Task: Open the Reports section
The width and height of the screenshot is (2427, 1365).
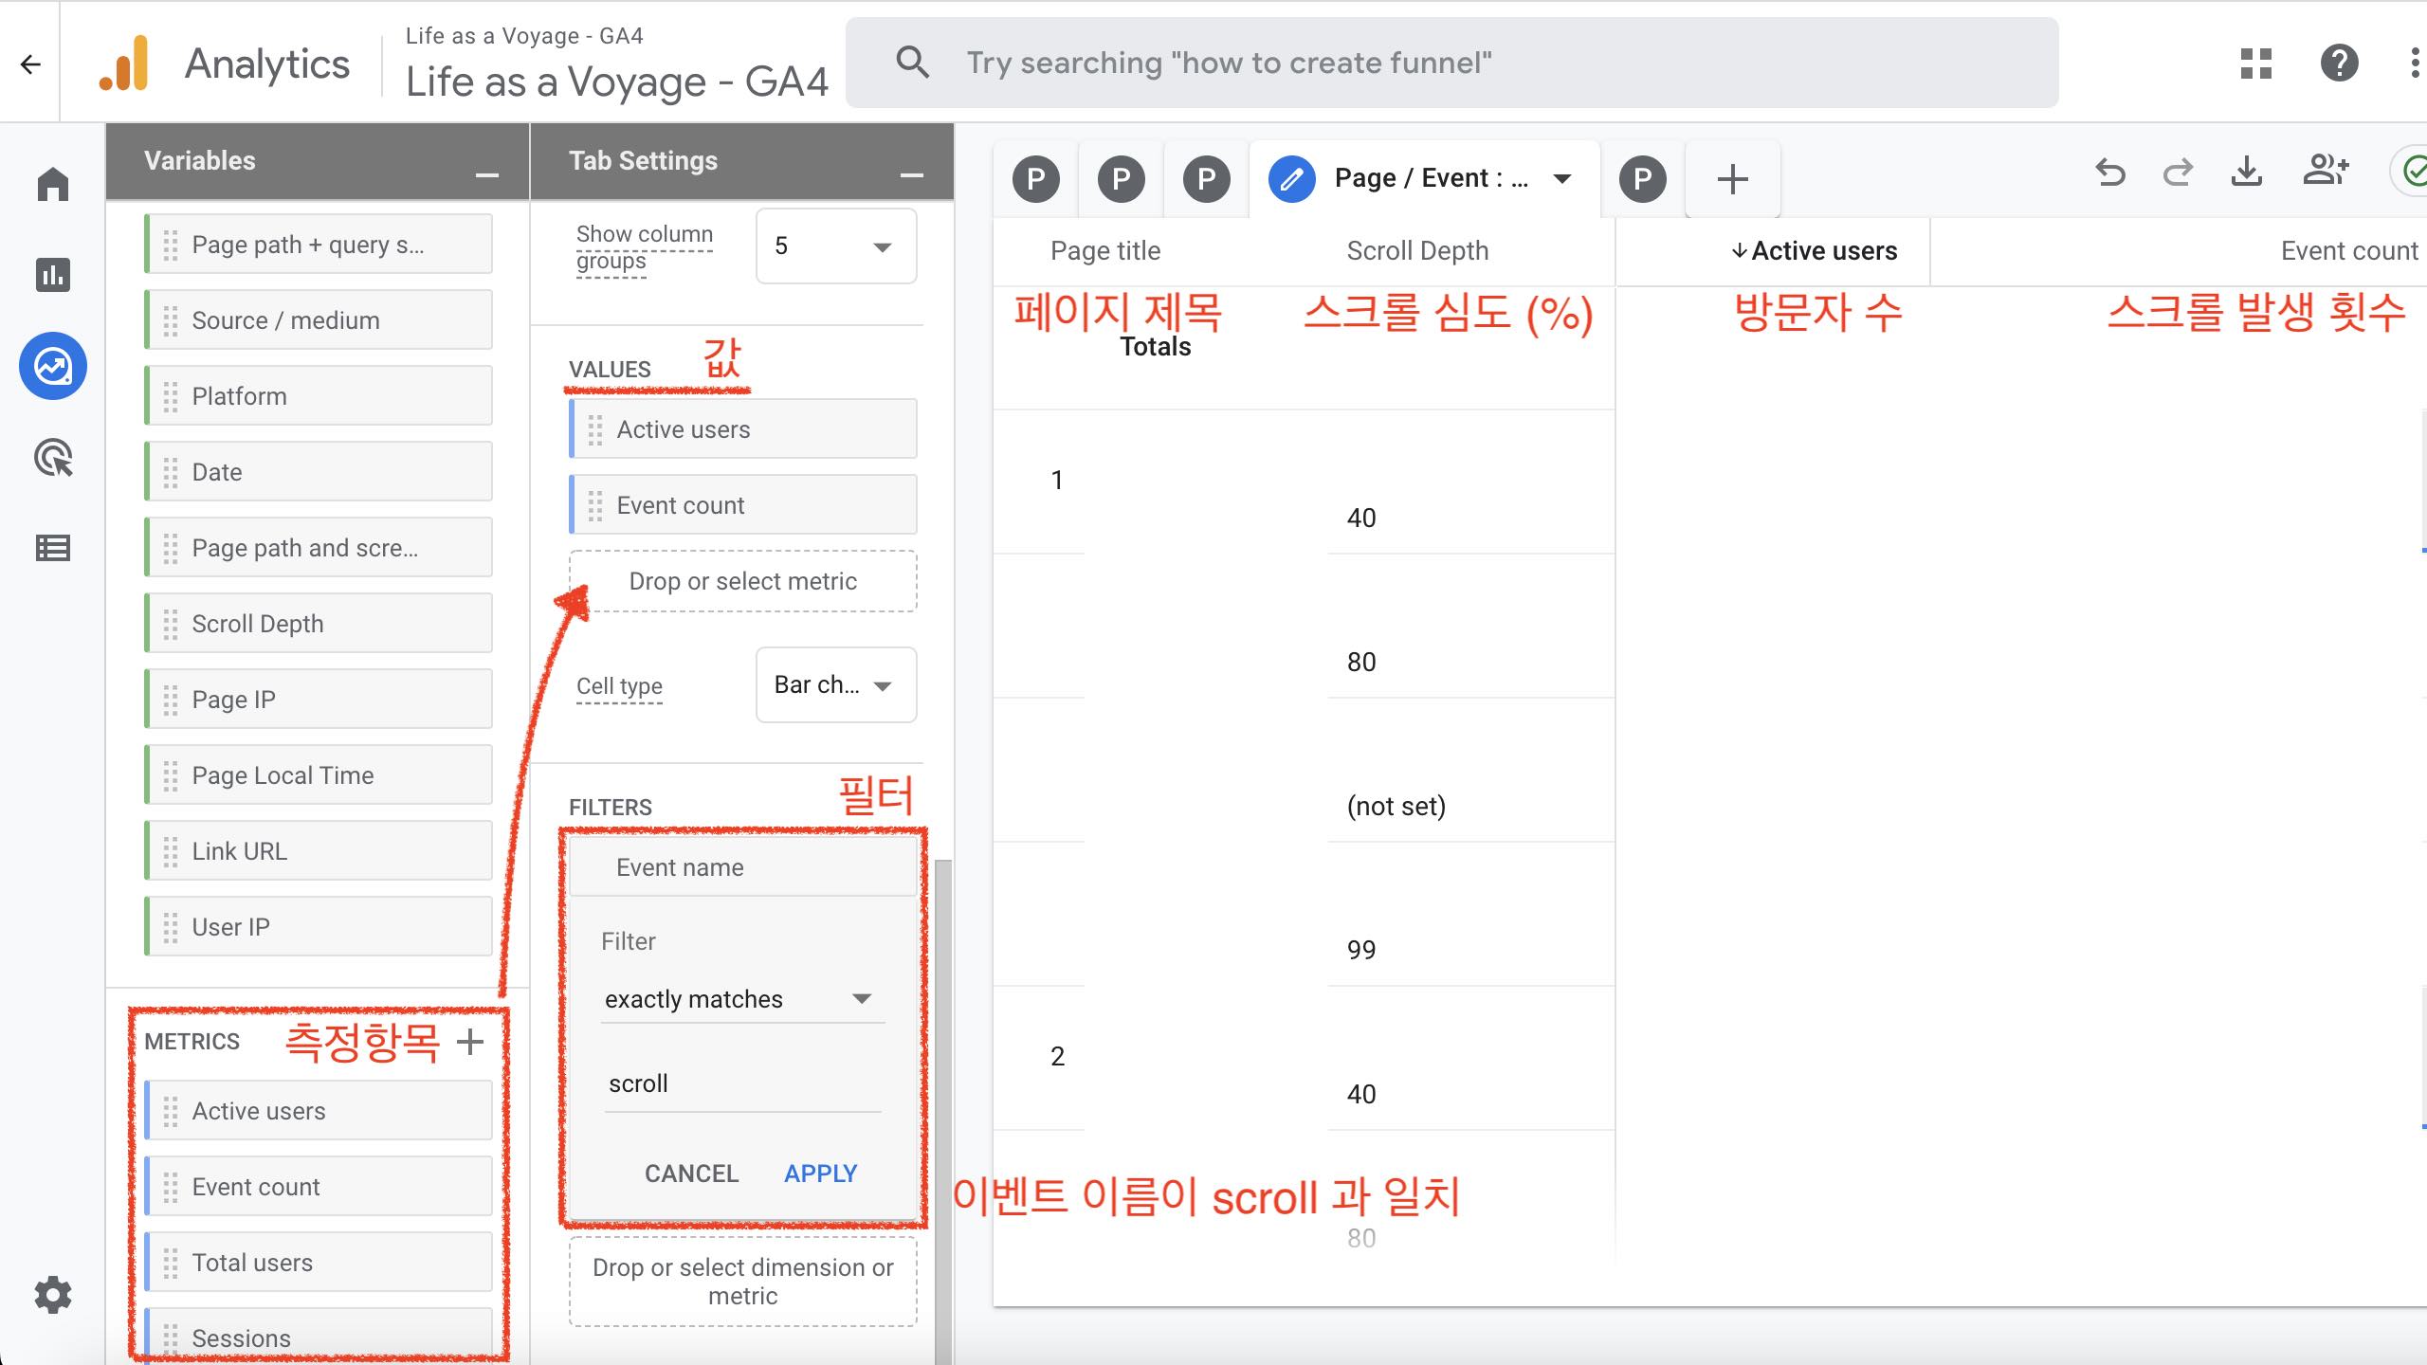Action: click(53, 275)
